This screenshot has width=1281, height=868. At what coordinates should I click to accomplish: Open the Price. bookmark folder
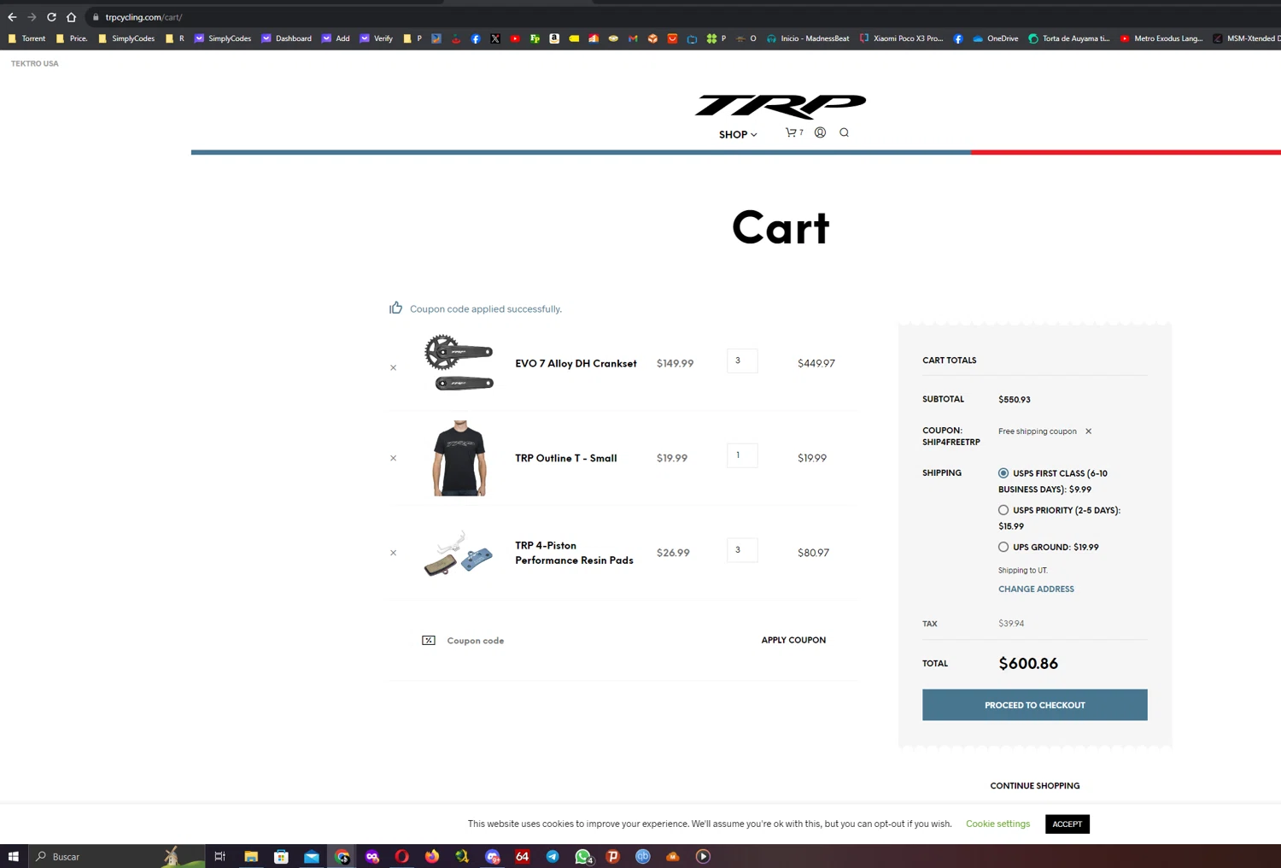pyautogui.click(x=72, y=38)
